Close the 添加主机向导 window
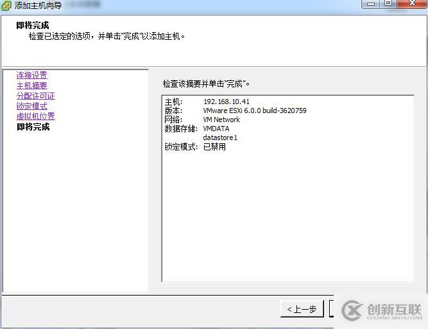This screenshot has width=428, height=329. click(413, 3)
